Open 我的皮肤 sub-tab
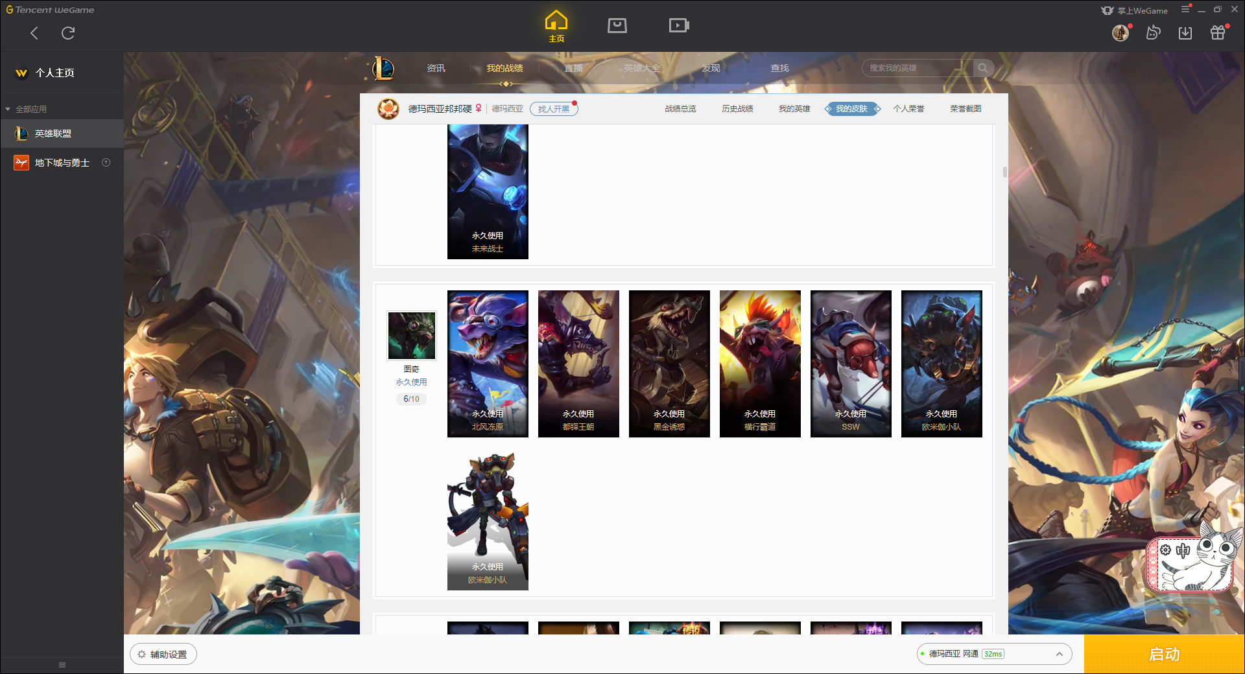The width and height of the screenshot is (1245, 674). (x=852, y=109)
